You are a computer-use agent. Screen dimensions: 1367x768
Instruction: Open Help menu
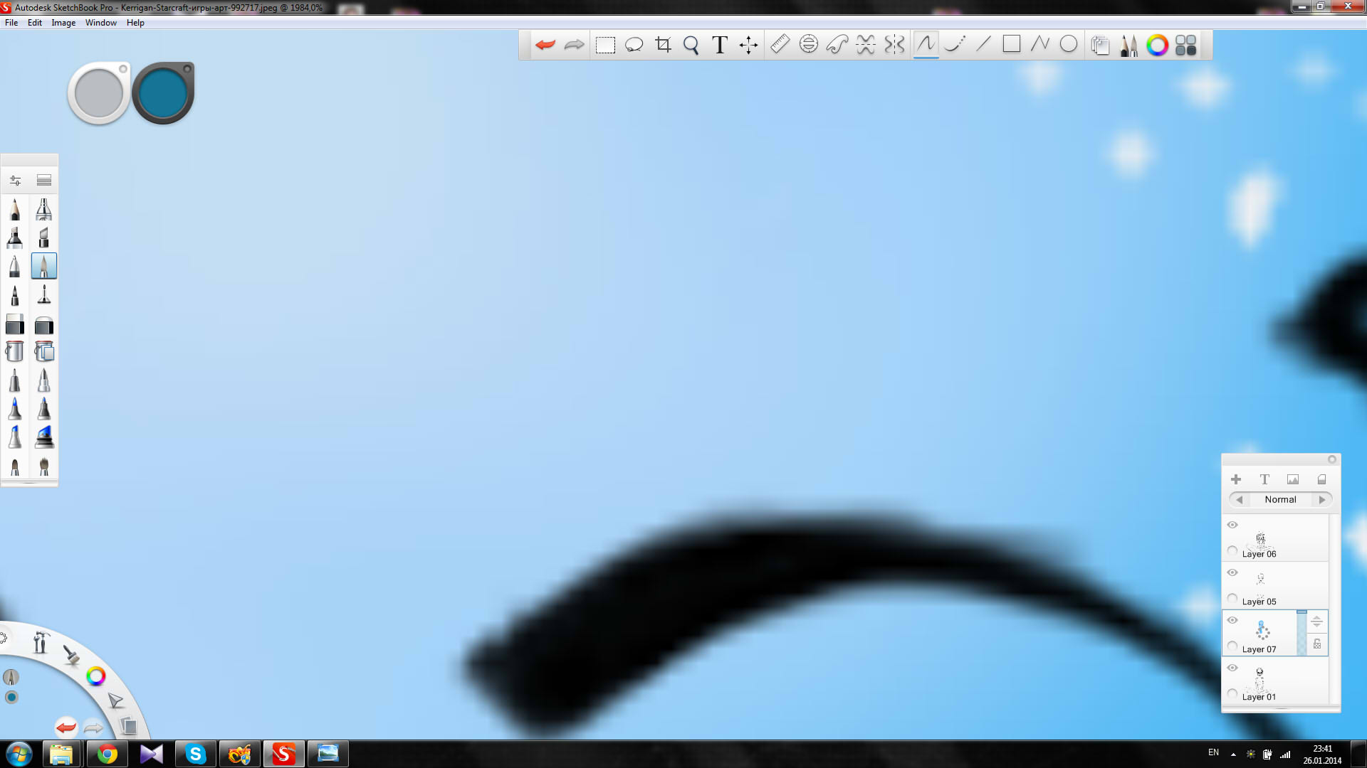tap(135, 23)
